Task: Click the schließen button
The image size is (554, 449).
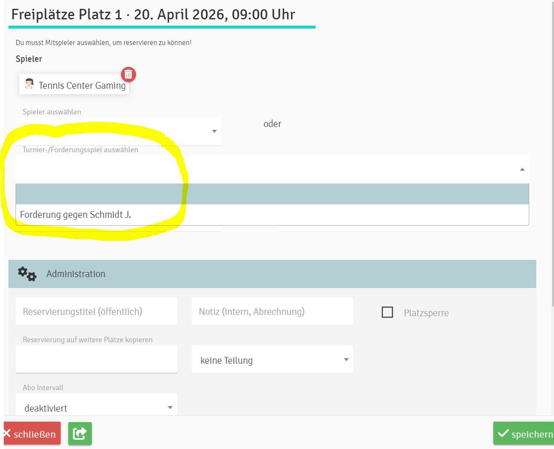Action: coord(32,434)
